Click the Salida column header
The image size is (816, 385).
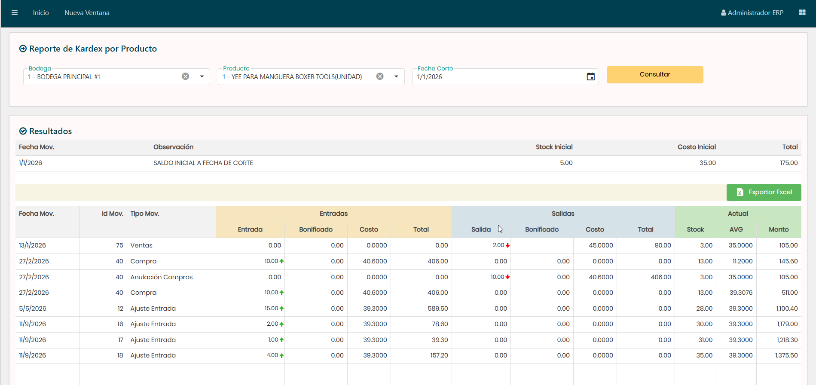481,229
